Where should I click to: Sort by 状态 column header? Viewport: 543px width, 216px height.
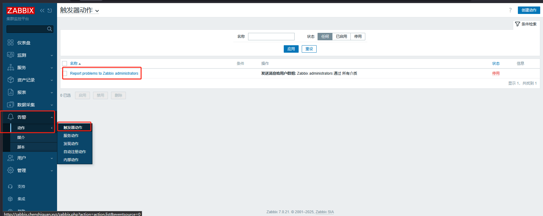pyautogui.click(x=496, y=64)
